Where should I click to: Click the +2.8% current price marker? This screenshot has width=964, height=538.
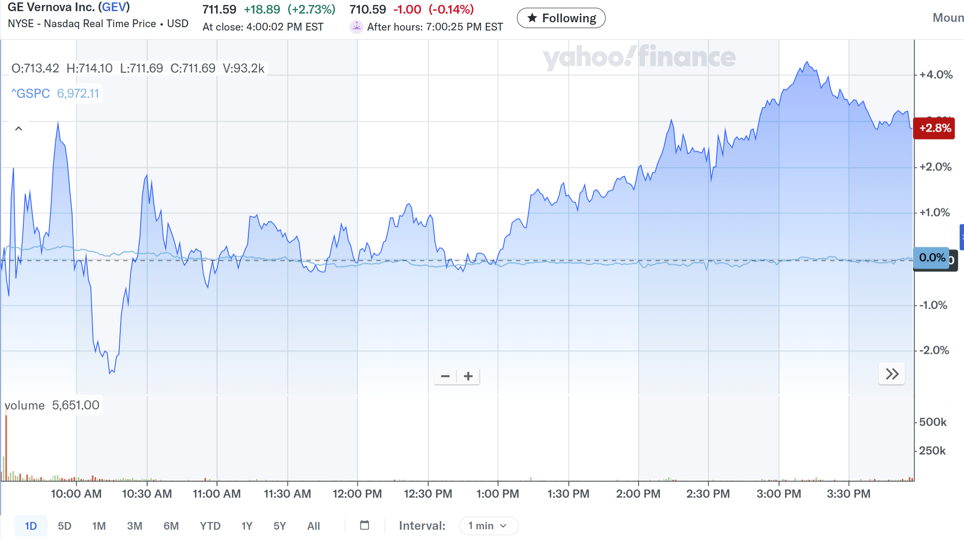pyautogui.click(x=933, y=128)
